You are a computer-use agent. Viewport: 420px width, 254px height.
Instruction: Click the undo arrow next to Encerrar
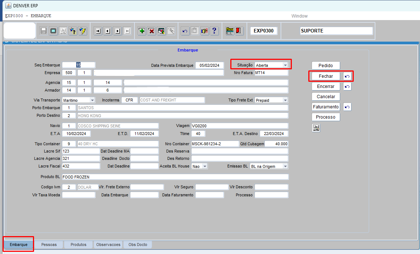tap(347, 86)
